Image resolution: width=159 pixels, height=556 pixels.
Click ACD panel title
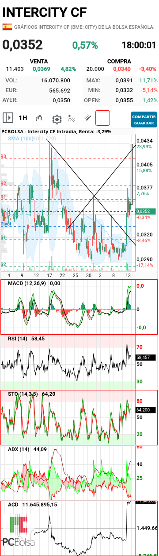point(13,504)
